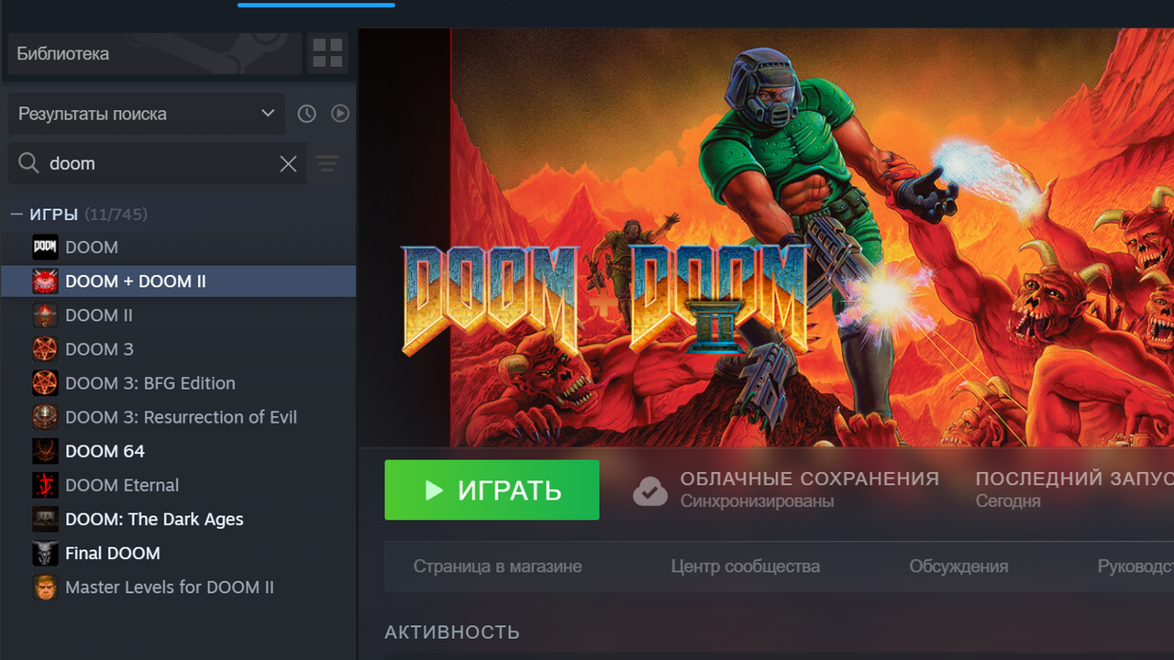Click DOOM: The Dark Ages icon
This screenshot has height=660, width=1174.
(x=45, y=519)
